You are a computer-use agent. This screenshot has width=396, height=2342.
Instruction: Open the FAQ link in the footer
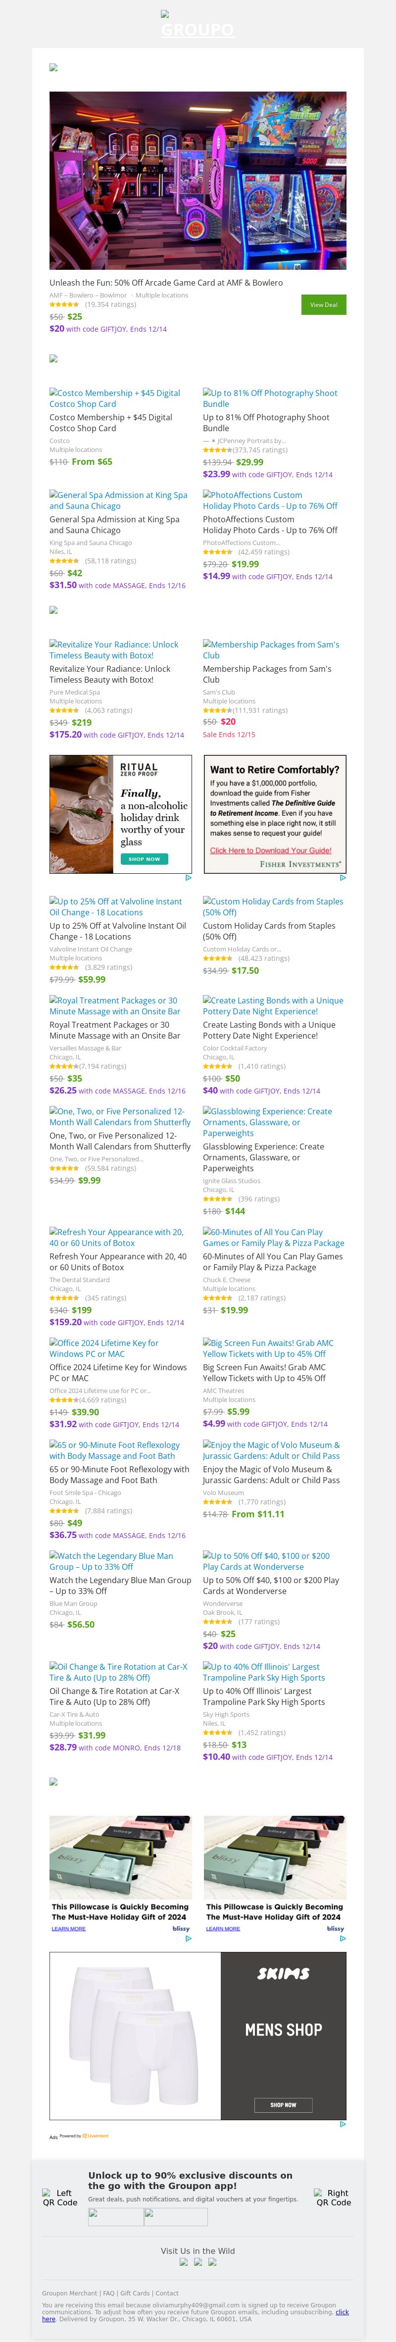[x=108, y=2293]
